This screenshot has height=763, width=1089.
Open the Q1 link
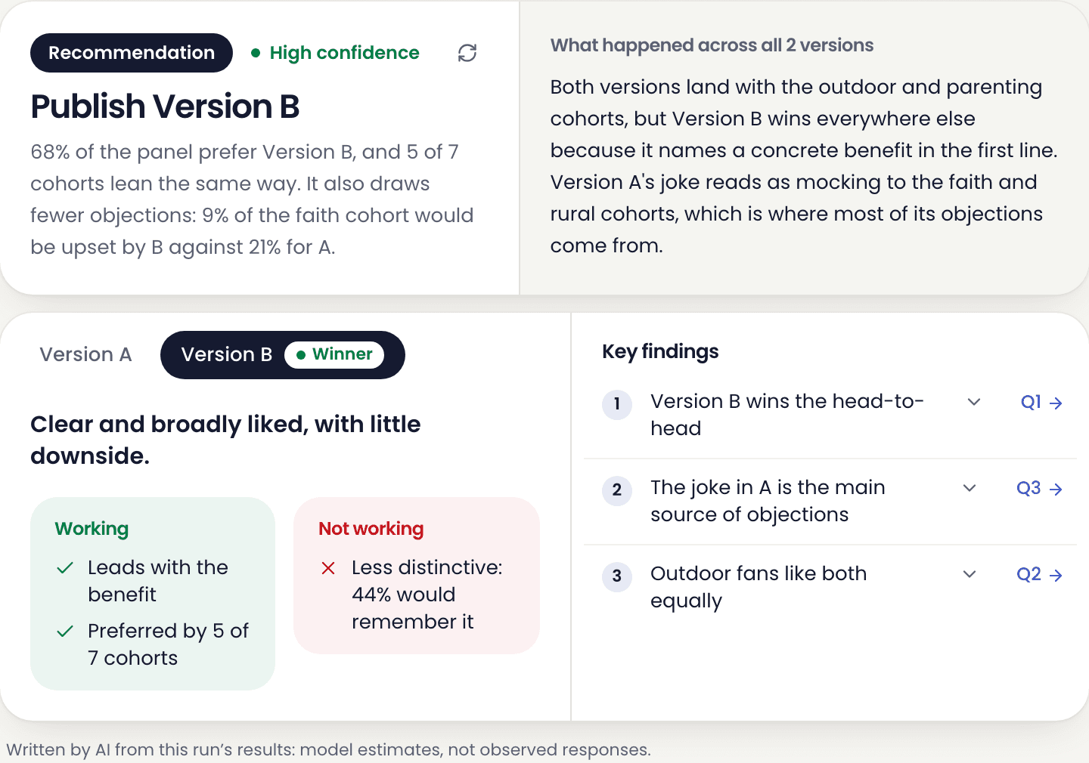[1041, 403]
